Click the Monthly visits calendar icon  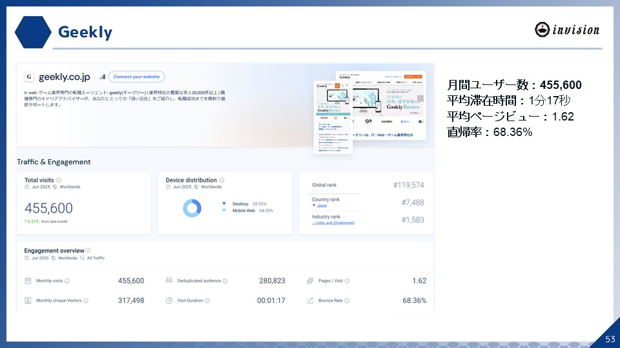coord(28,281)
